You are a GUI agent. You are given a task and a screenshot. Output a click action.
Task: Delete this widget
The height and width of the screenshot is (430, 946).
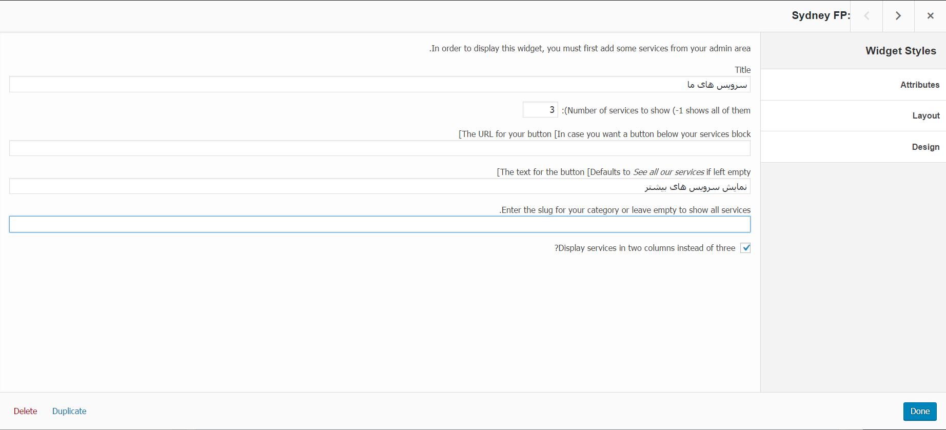pos(25,411)
